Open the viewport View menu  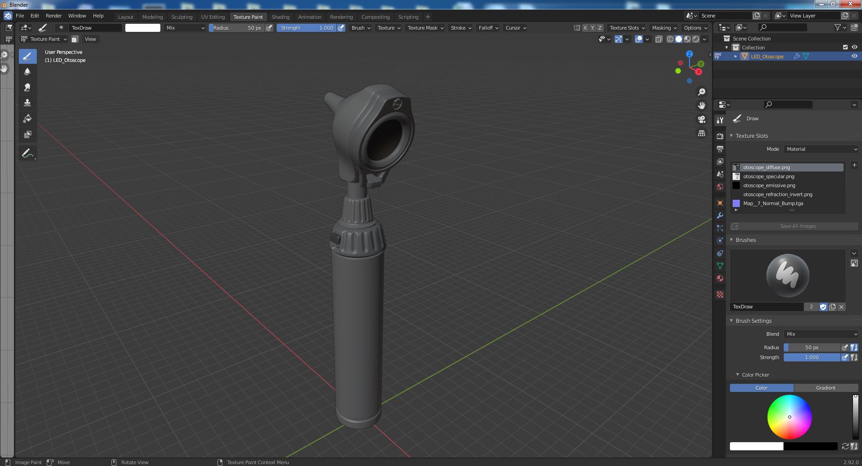click(90, 39)
